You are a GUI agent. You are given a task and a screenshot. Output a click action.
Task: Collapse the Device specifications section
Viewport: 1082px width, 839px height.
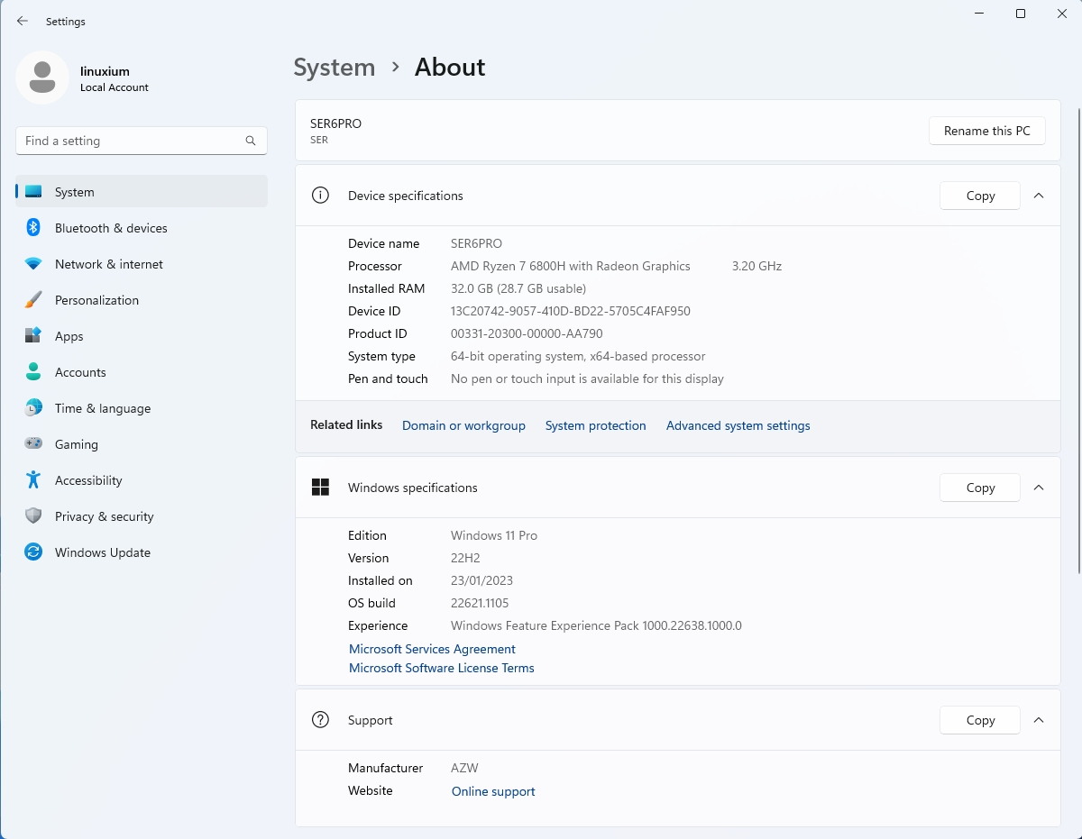click(1039, 196)
